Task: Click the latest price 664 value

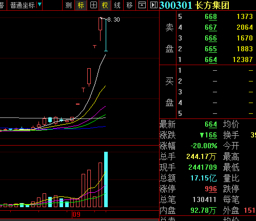Action: click(x=211, y=124)
